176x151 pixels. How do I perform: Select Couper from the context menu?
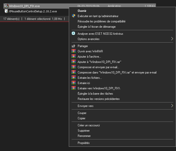122,113
